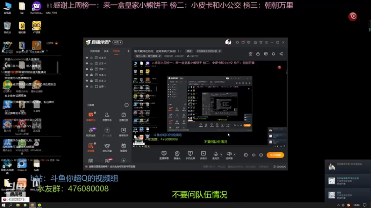Toggle visibility of 文本 1 source
Viewport: 371px width, 208px height.
coord(87,69)
